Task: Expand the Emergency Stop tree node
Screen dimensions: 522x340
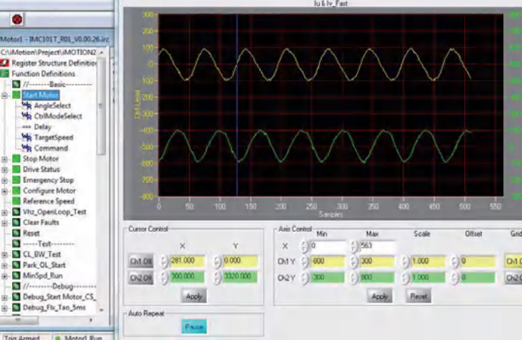Action: point(5,181)
